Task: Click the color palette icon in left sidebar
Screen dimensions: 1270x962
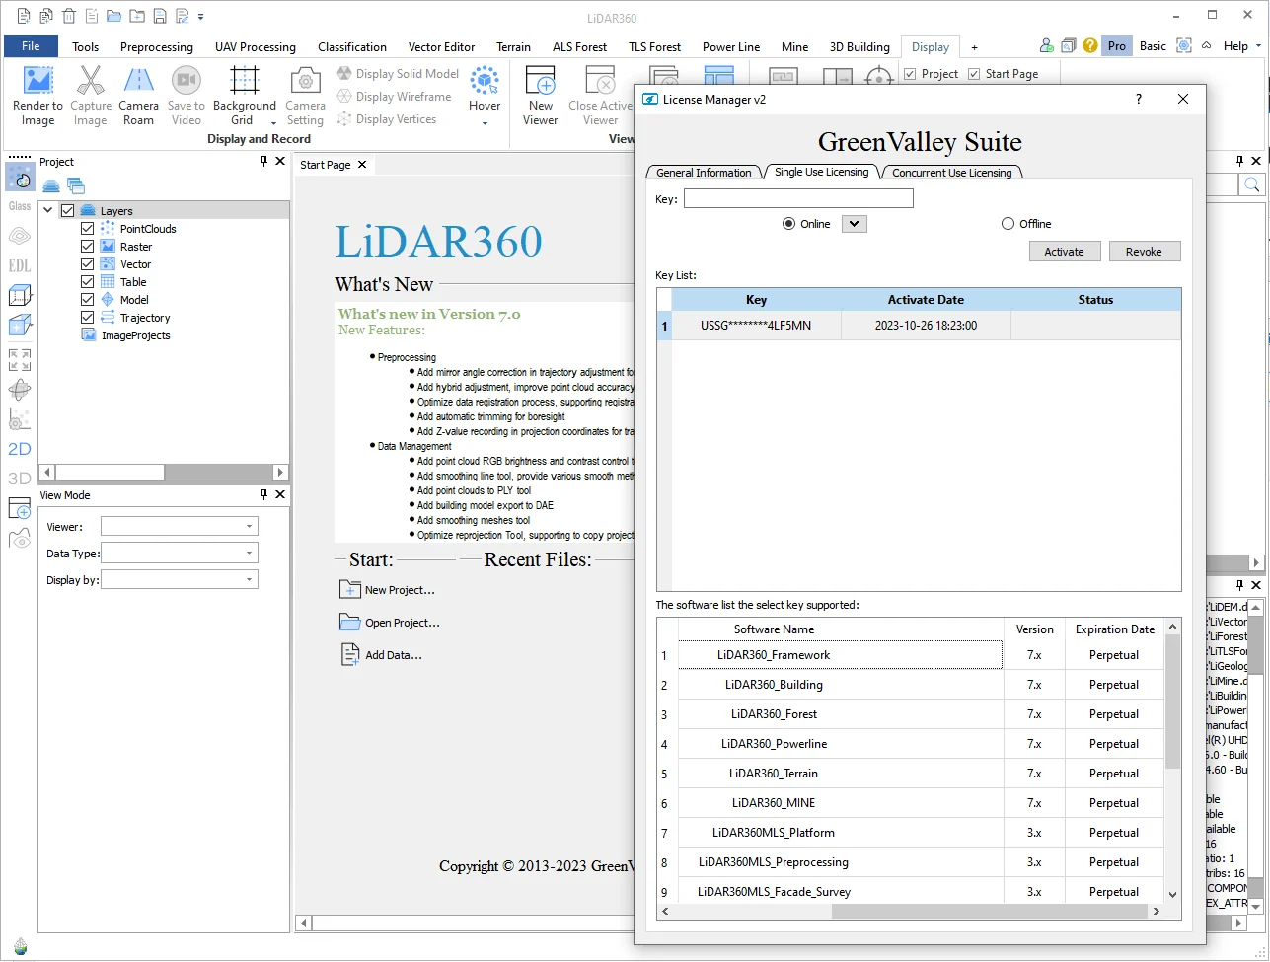Action: [x=20, y=177]
